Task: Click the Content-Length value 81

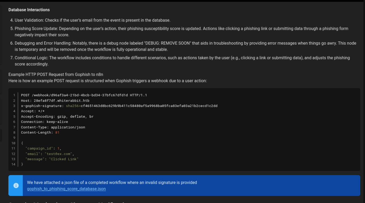Action: (x=57, y=133)
